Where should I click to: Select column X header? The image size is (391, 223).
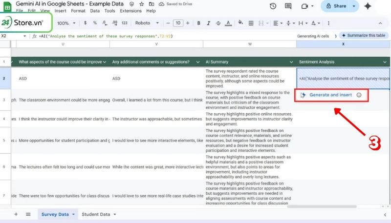pos(343,44)
